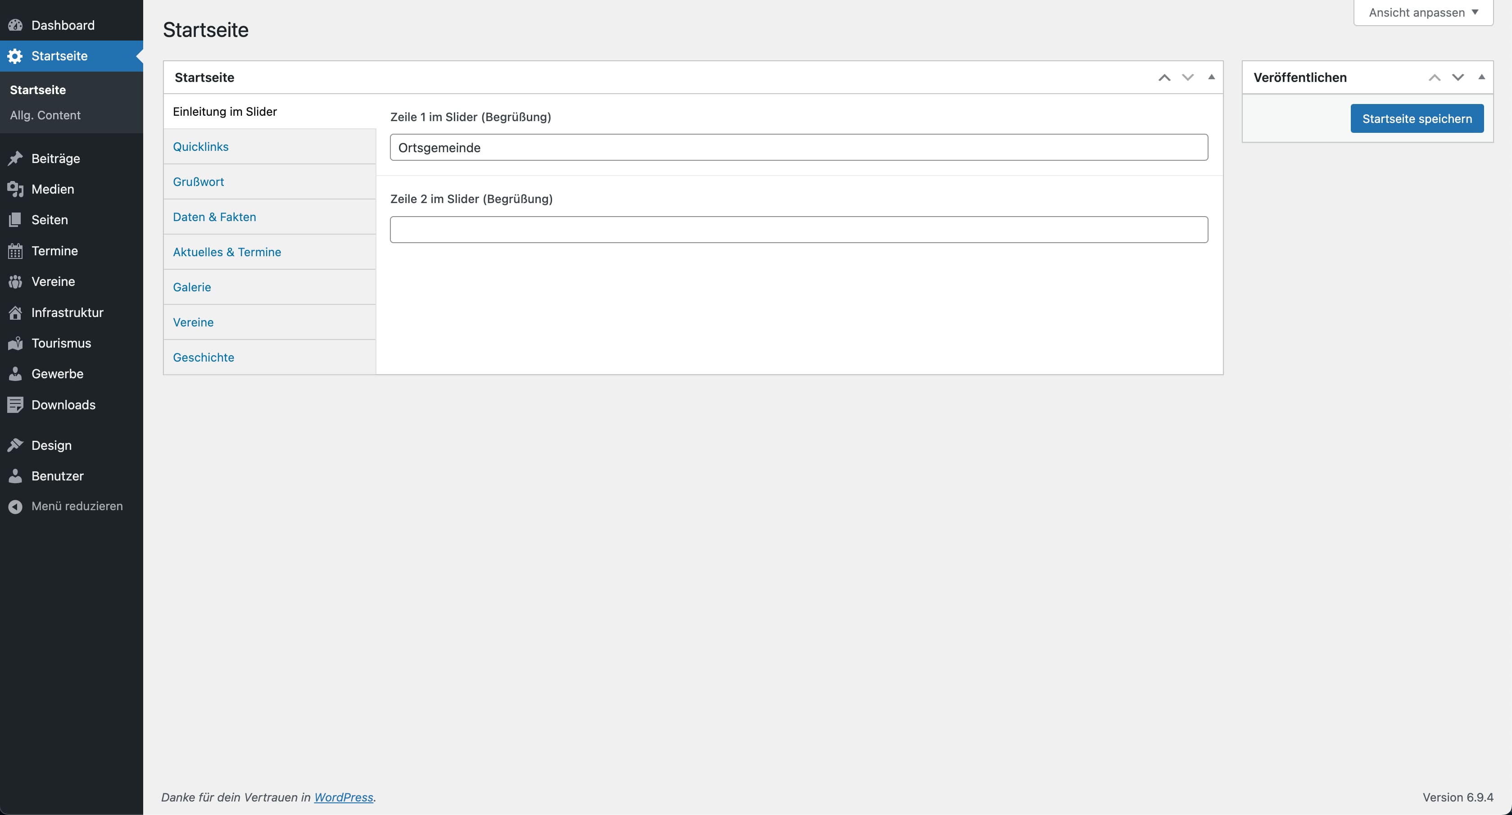Select the Daten & Fakten tab

click(x=214, y=217)
